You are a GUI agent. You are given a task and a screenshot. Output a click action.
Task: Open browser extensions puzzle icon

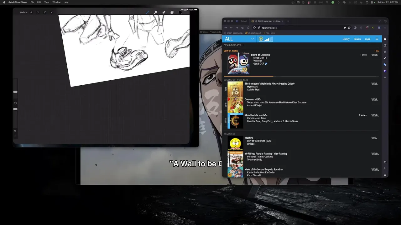(x=361, y=27)
